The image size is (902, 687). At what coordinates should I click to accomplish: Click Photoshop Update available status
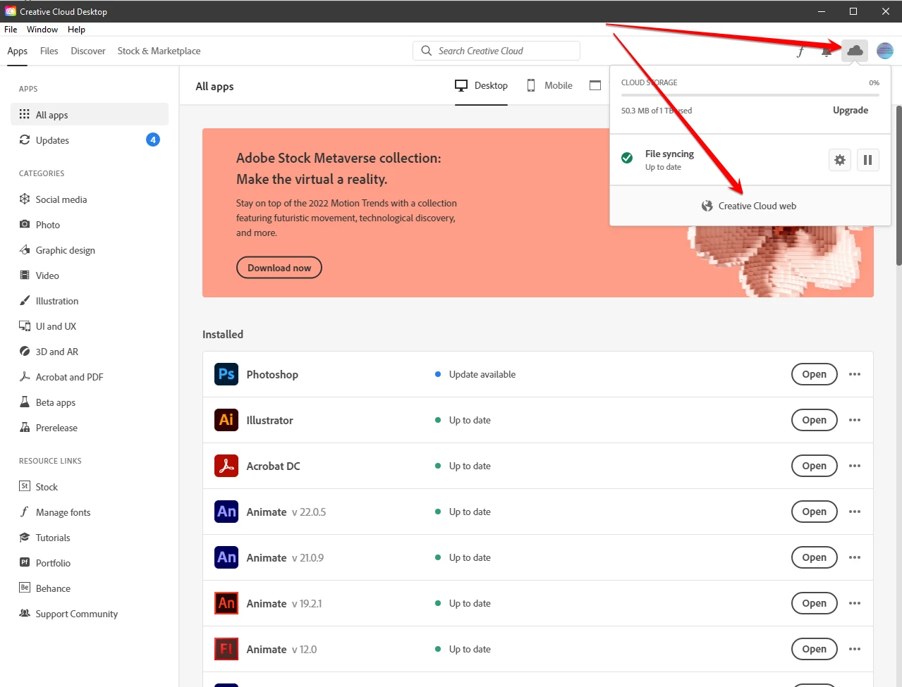click(x=475, y=374)
